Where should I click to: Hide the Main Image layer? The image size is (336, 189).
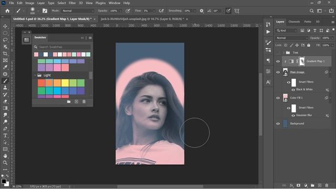278,72
